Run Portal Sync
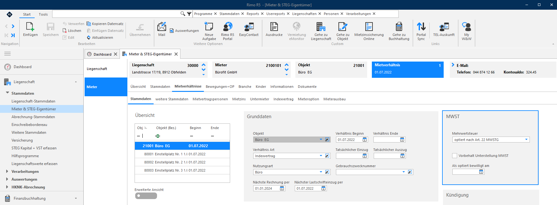557x205 pixels. [421, 31]
